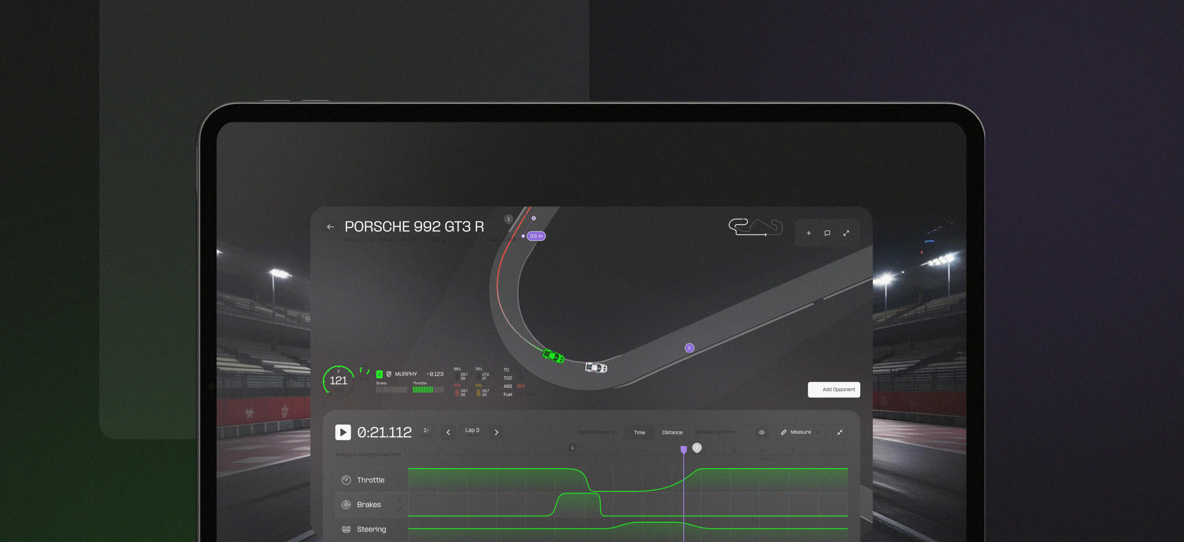Click the white pin marker on timeline
Viewport: 1184px width, 542px height.
[x=697, y=447]
